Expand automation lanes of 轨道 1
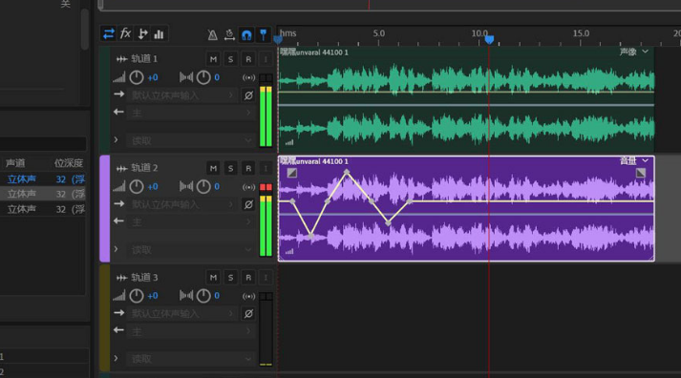The image size is (681, 378). (116, 139)
